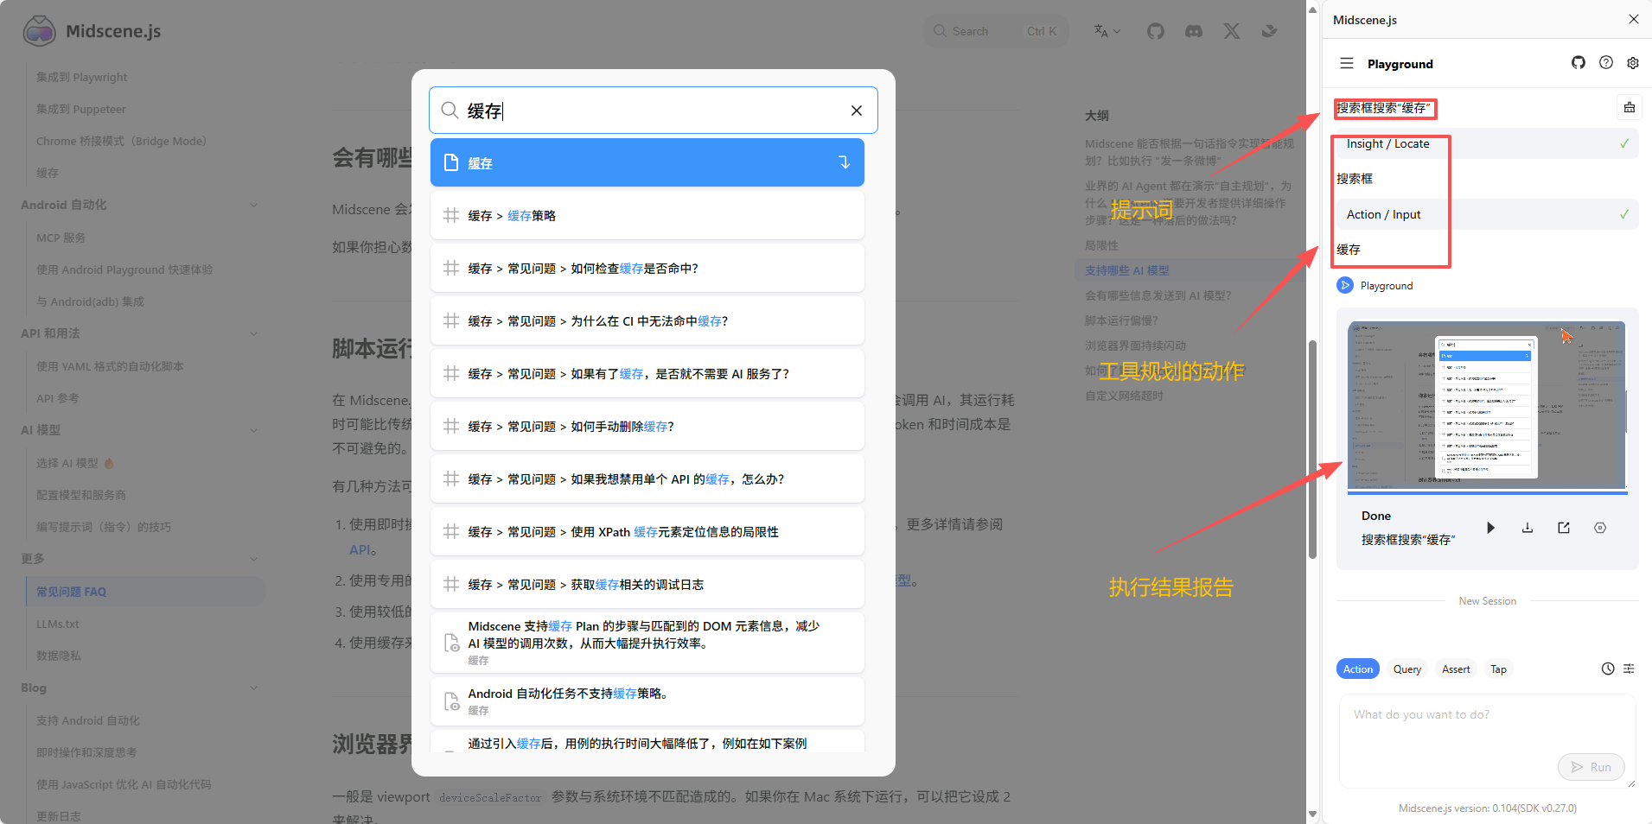The width and height of the screenshot is (1652, 824).
Task: Open the prompt history clock icon
Action: pyautogui.click(x=1608, y=669)
